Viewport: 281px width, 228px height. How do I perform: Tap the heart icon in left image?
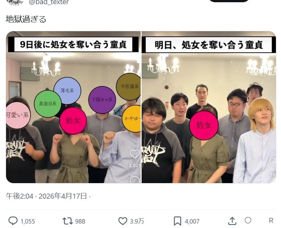pyautogui.click(x=135, y=154)
